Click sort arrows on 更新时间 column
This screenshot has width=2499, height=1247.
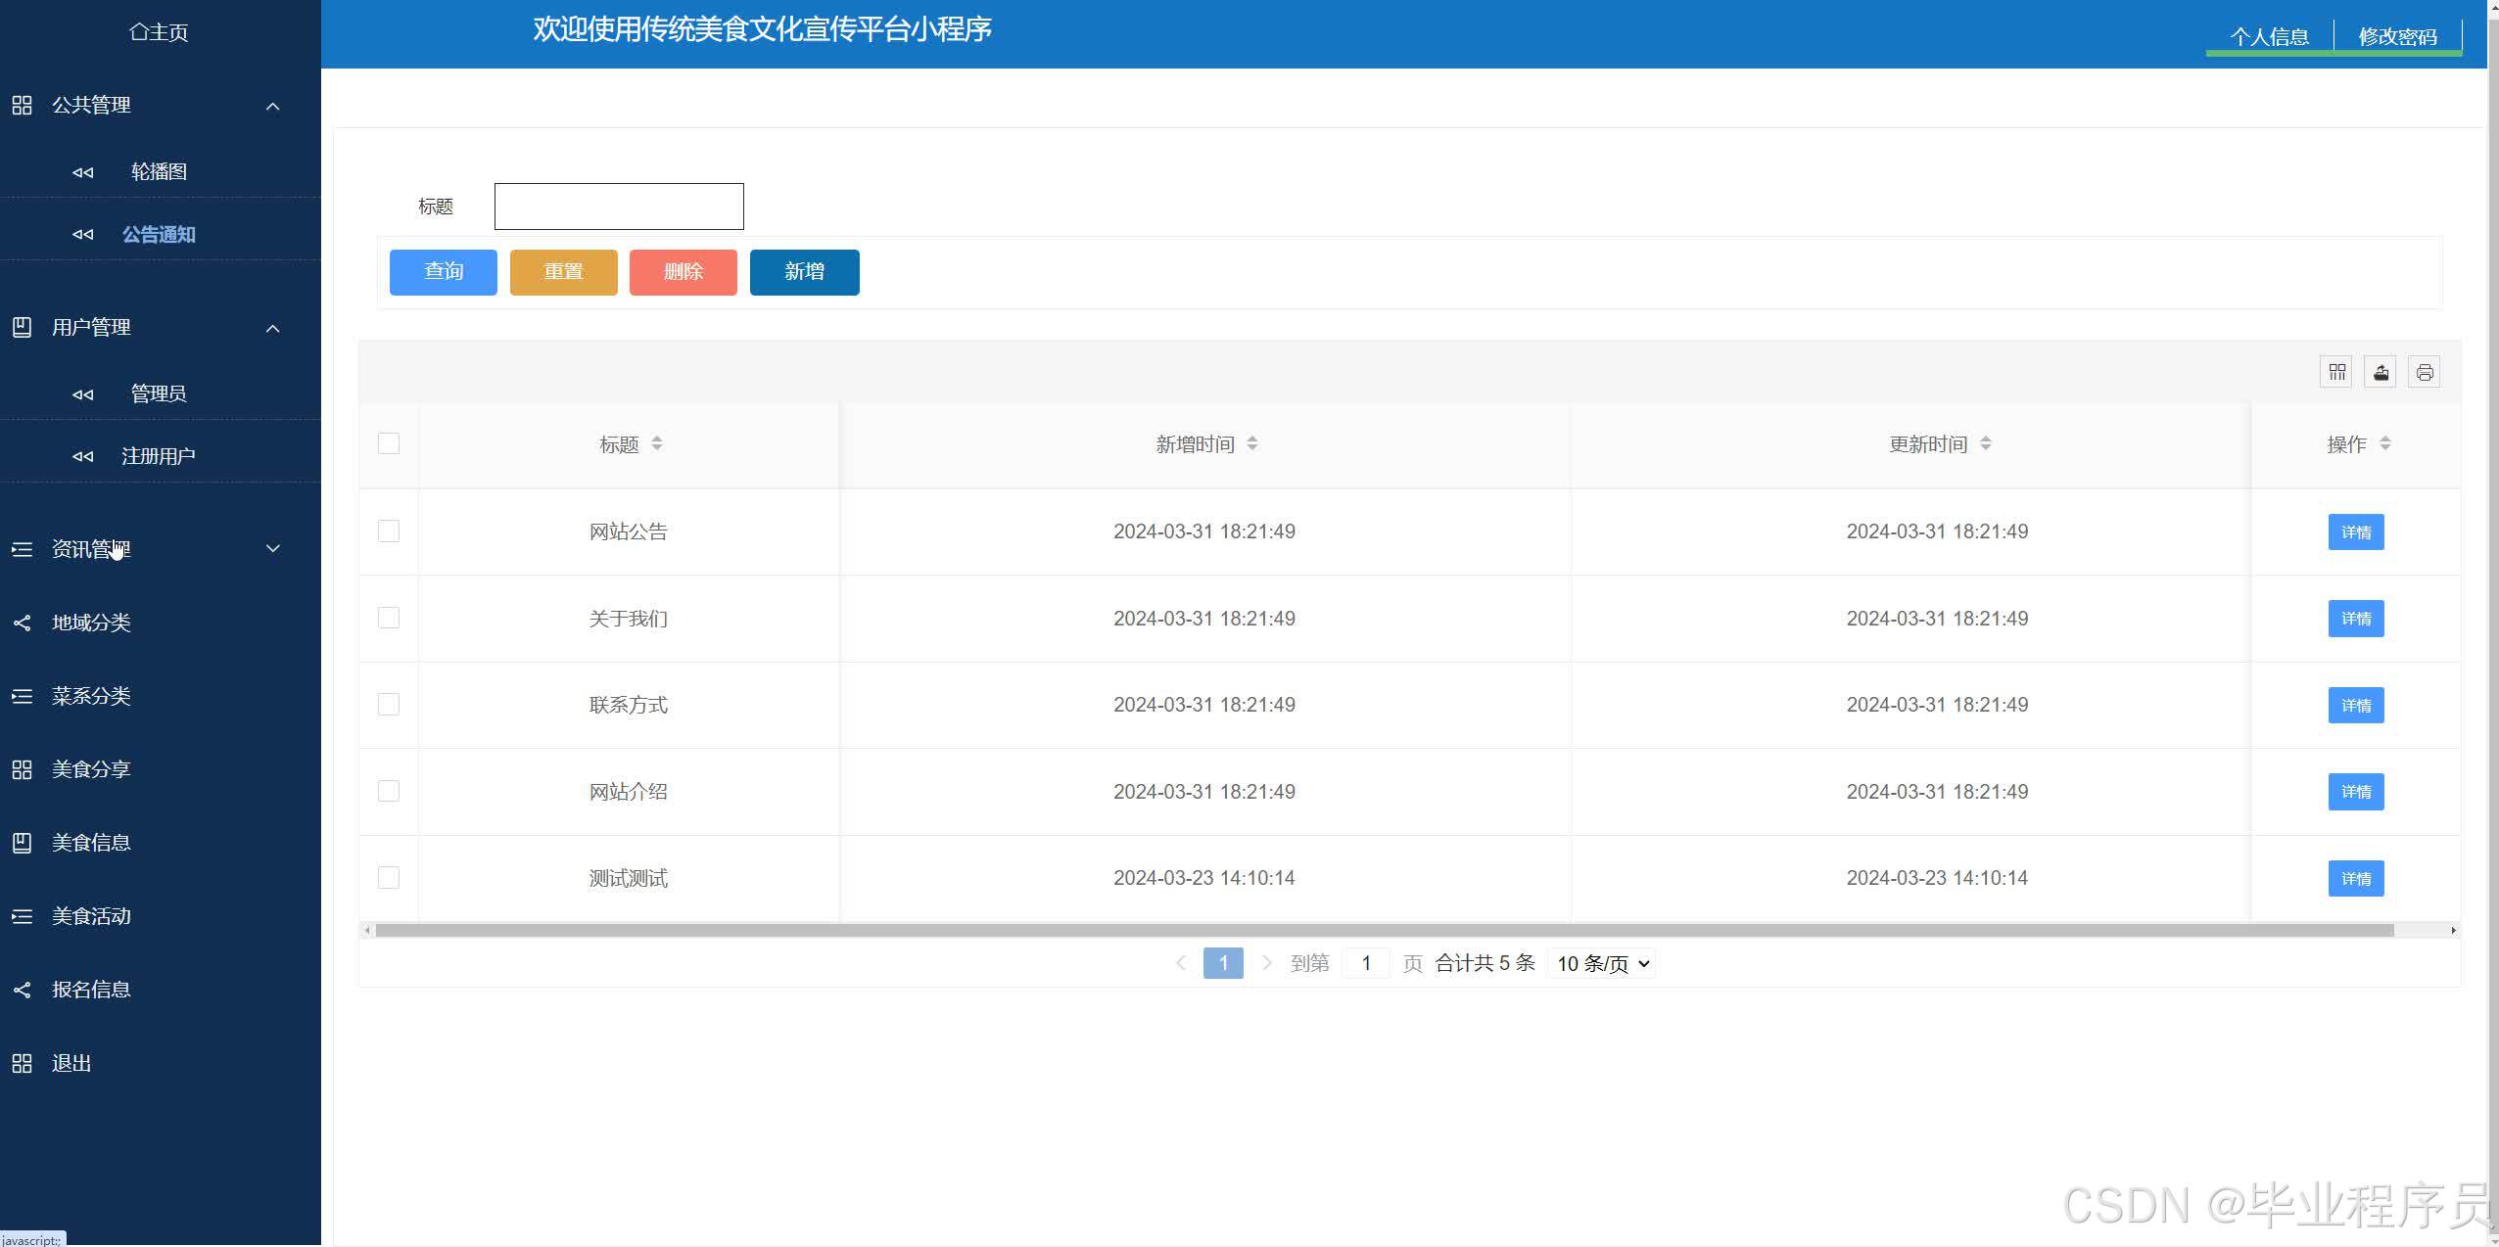pyautogui.click(x=1985, y=443)
